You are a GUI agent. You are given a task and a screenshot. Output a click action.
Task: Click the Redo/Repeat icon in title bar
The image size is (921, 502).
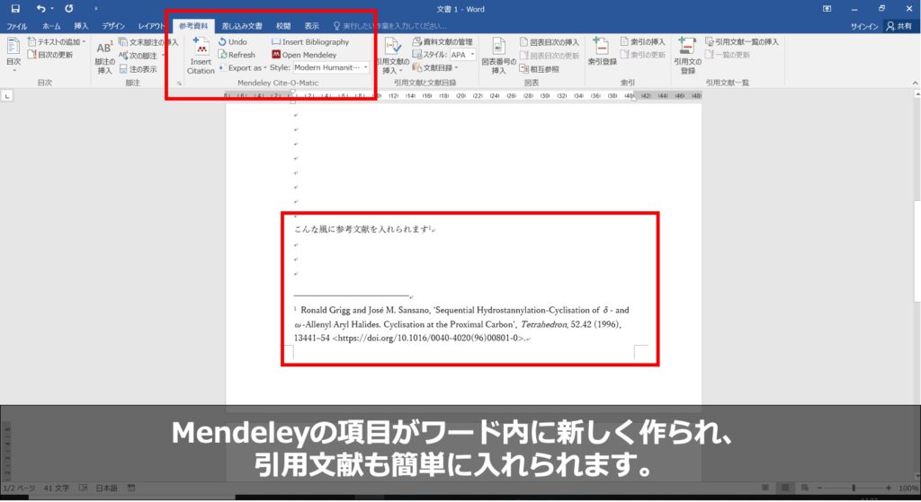[68, 8]
